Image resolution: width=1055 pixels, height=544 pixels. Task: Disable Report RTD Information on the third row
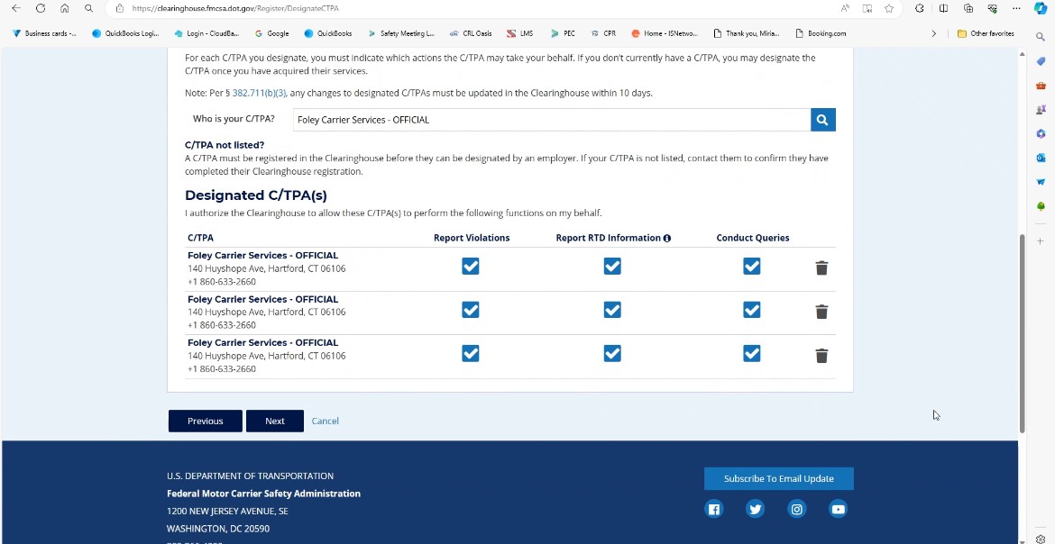pos(612,353)
